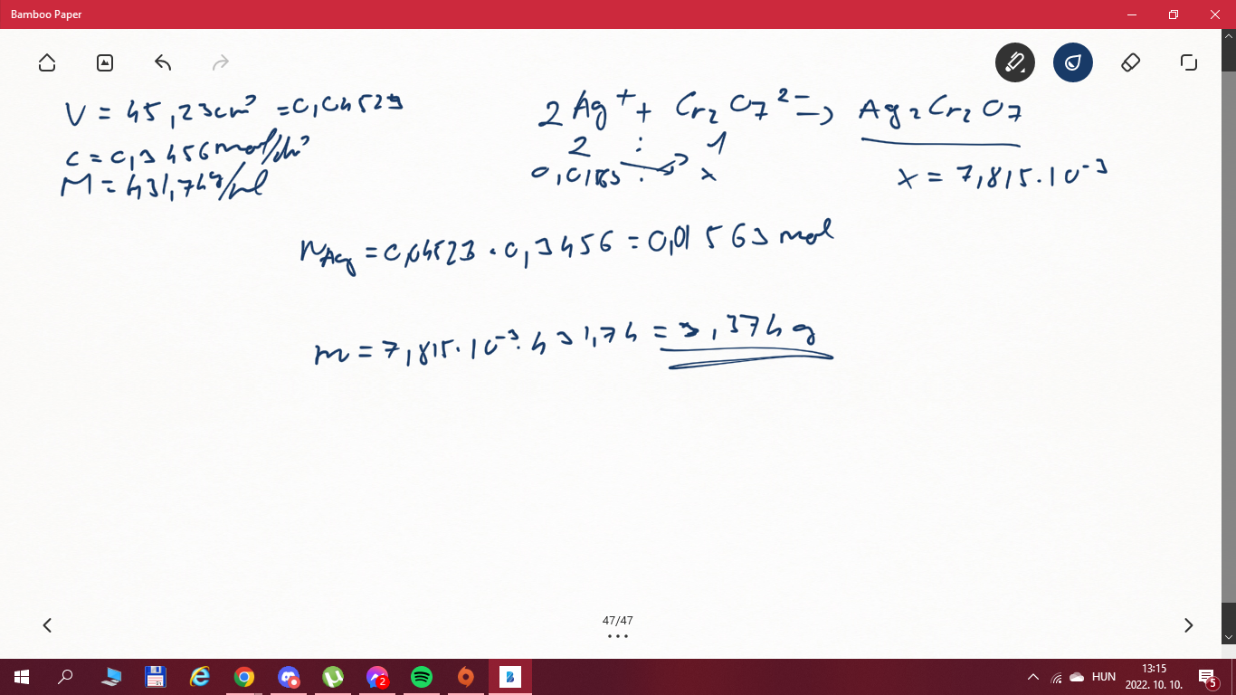The width and height of the screenshot is (1236, 695).
Task: Open the Wi-Fi network panel
Action: tap(1055, 677)
